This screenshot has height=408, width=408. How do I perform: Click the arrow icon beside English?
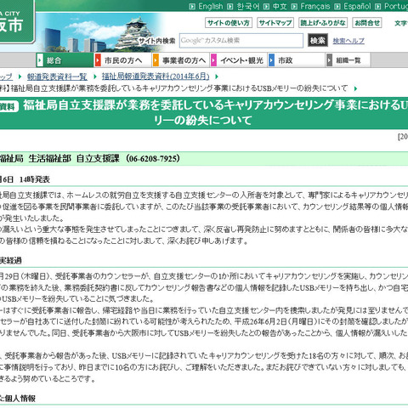192,6
